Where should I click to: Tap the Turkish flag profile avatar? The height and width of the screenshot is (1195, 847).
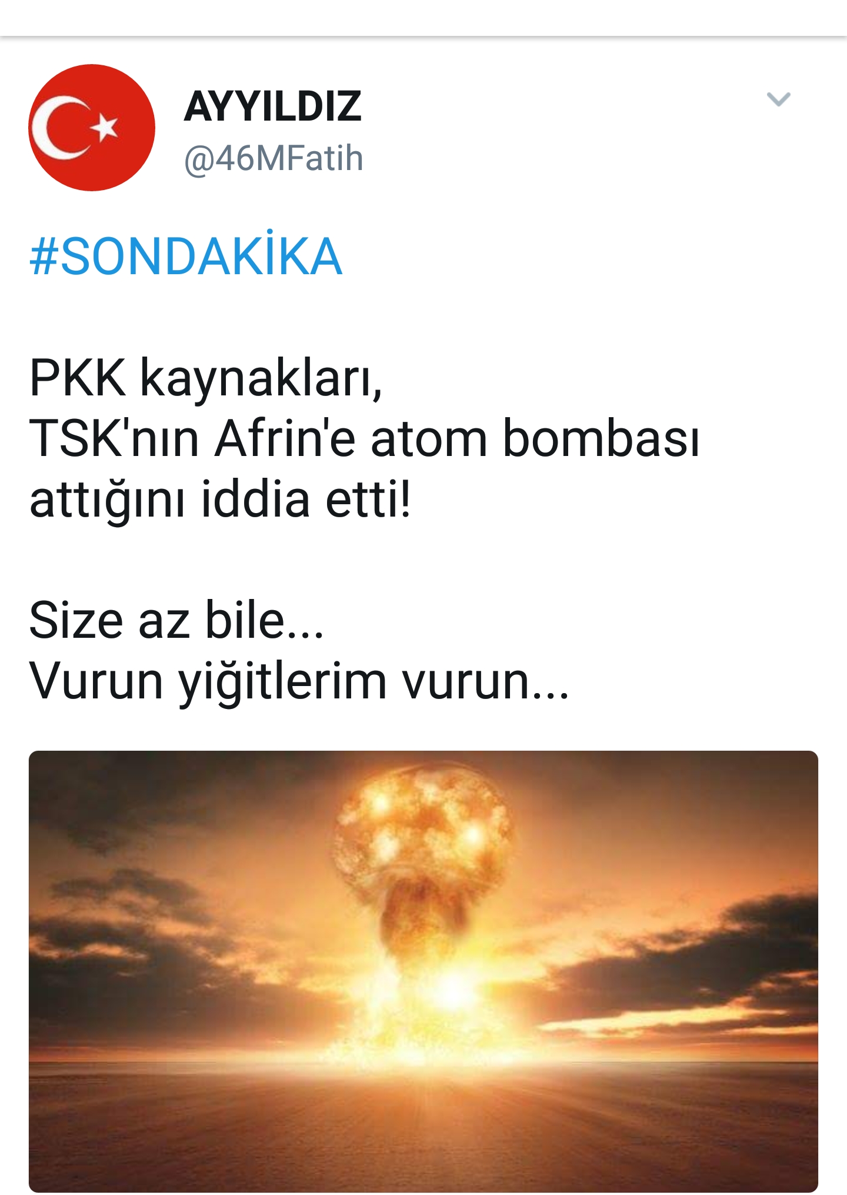[92, 128]
